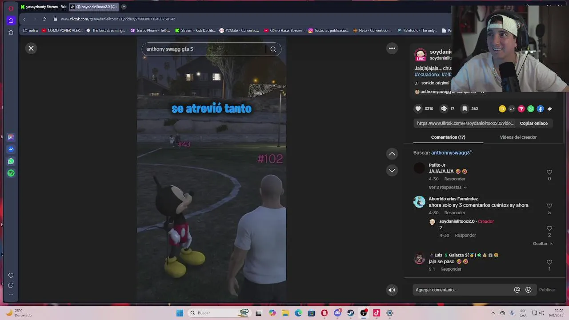Go back in browser history
The height and width of the screenshot is (320, 569).
pyautogui.click(x=24, y=19)
